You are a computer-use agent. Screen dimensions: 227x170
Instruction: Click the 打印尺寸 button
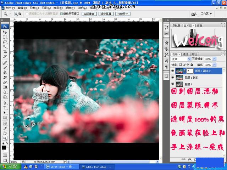point(123,14)
